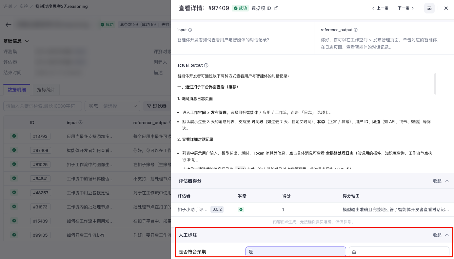The width and height of the screenshot is (454, 259).
Task: Click input cell 应用内最多支持添加多…
Action: click(x=90, y=136)
